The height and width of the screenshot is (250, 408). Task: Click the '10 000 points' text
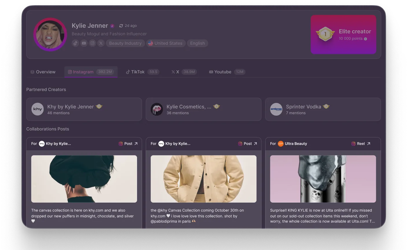351,38
